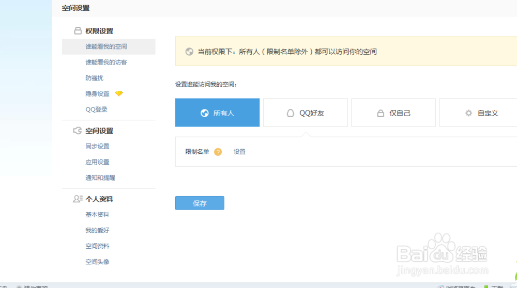Click the gear icon on 自定义 button
The image size is (517, 288).
coord(468,113)
